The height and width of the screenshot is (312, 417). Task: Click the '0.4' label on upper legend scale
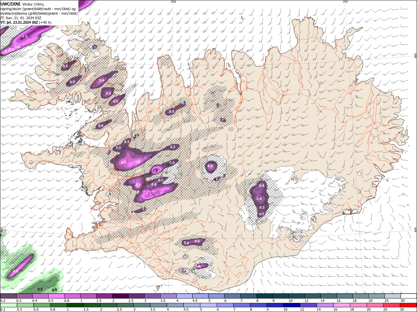pyautogui.click(x=35, y=301)
